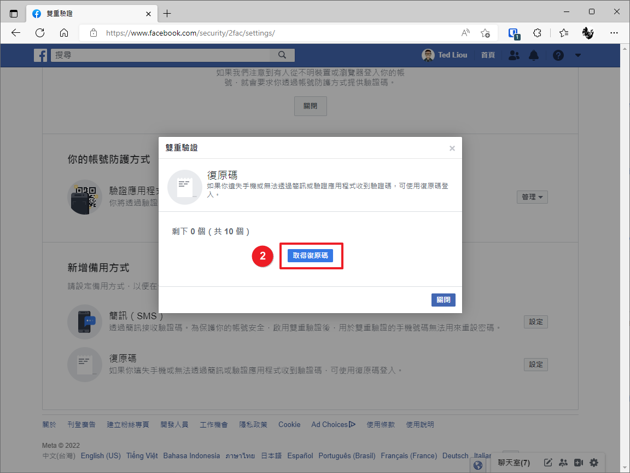Click the Facebook search magnifier button
This screenshot has width=630, height=473.
(x=282, y=55)
